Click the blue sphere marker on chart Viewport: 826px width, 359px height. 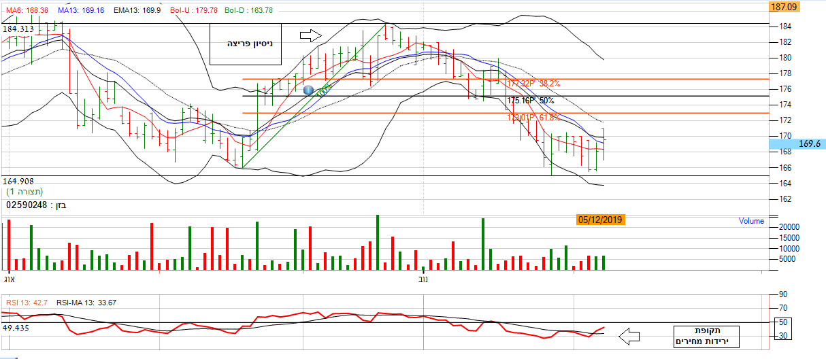(x=308, y=90)
